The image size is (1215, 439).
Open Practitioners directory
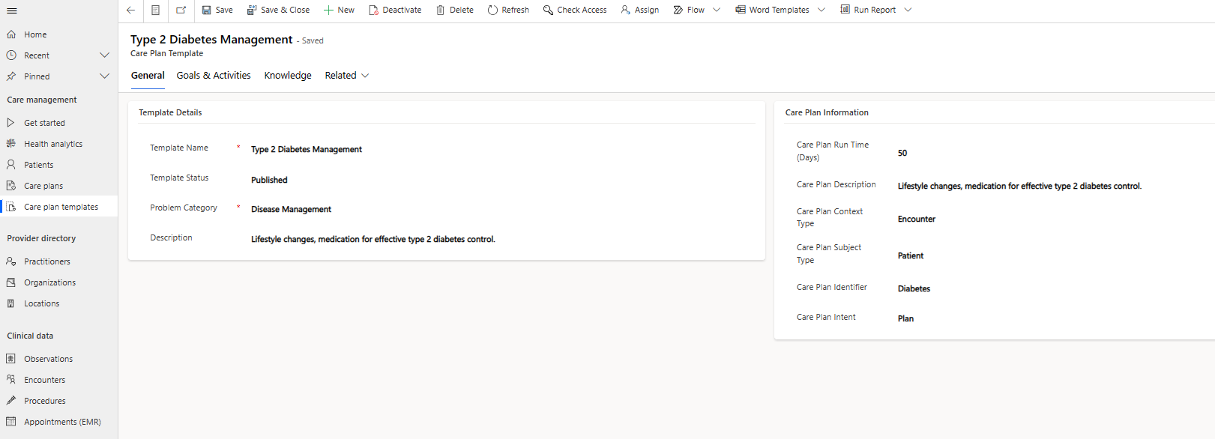click(x=58, y=261)
